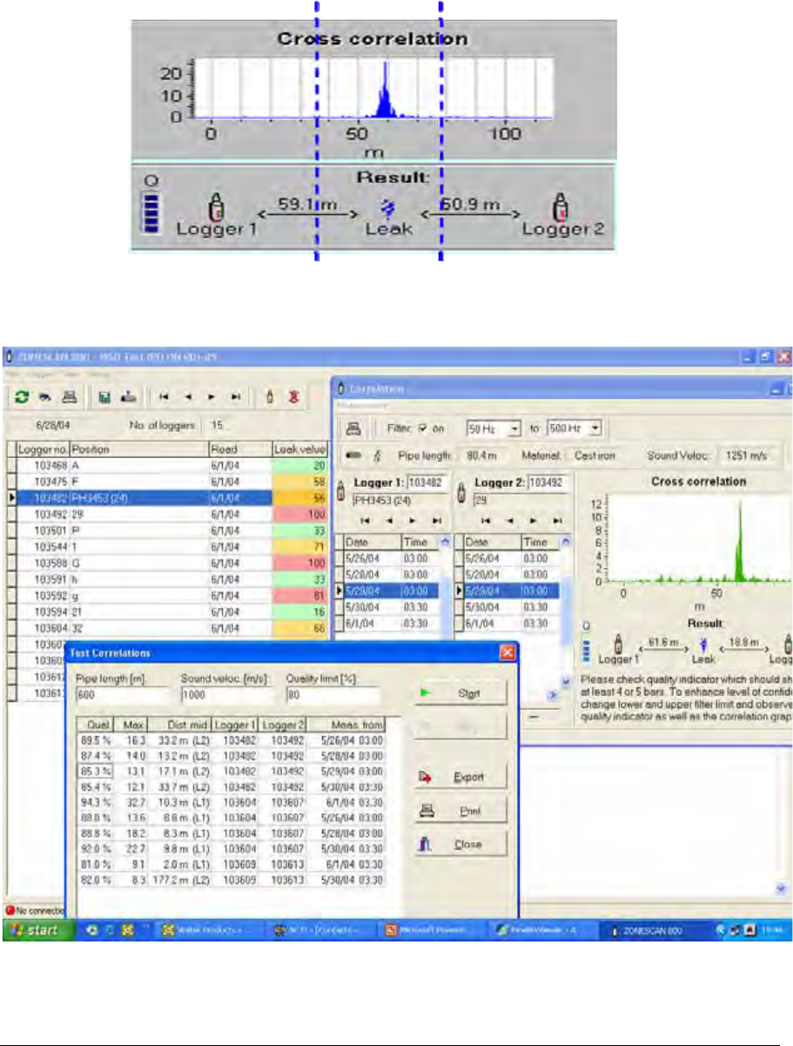Click the pipe icon beside Pipe length

tap(355, 454)
